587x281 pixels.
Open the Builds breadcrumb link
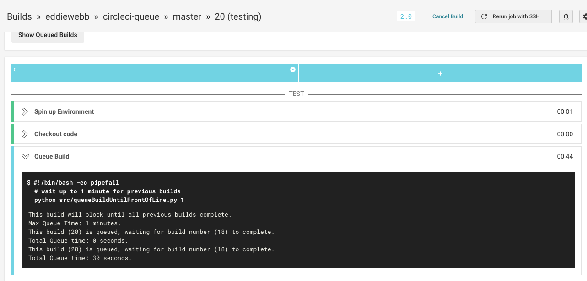click(19, 16)
